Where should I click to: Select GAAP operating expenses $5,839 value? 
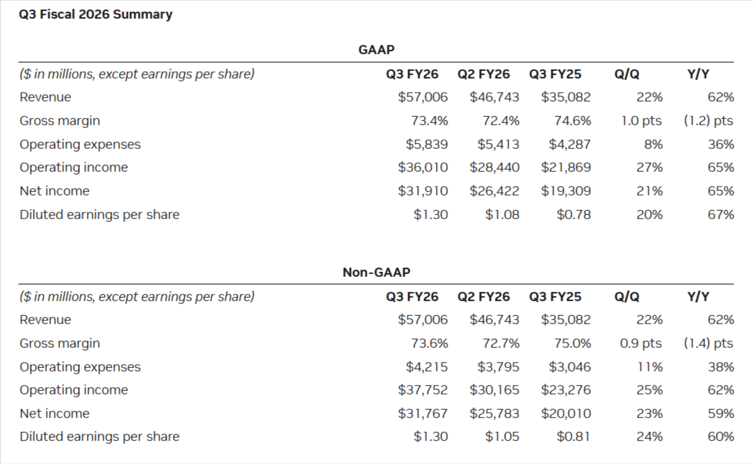pyautogui.click(x=427, y=144)
